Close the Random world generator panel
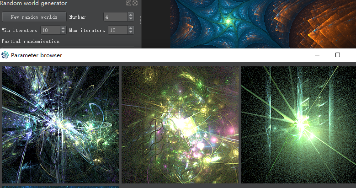Viewport: 356px width, 188px height. tap(135, 3)
